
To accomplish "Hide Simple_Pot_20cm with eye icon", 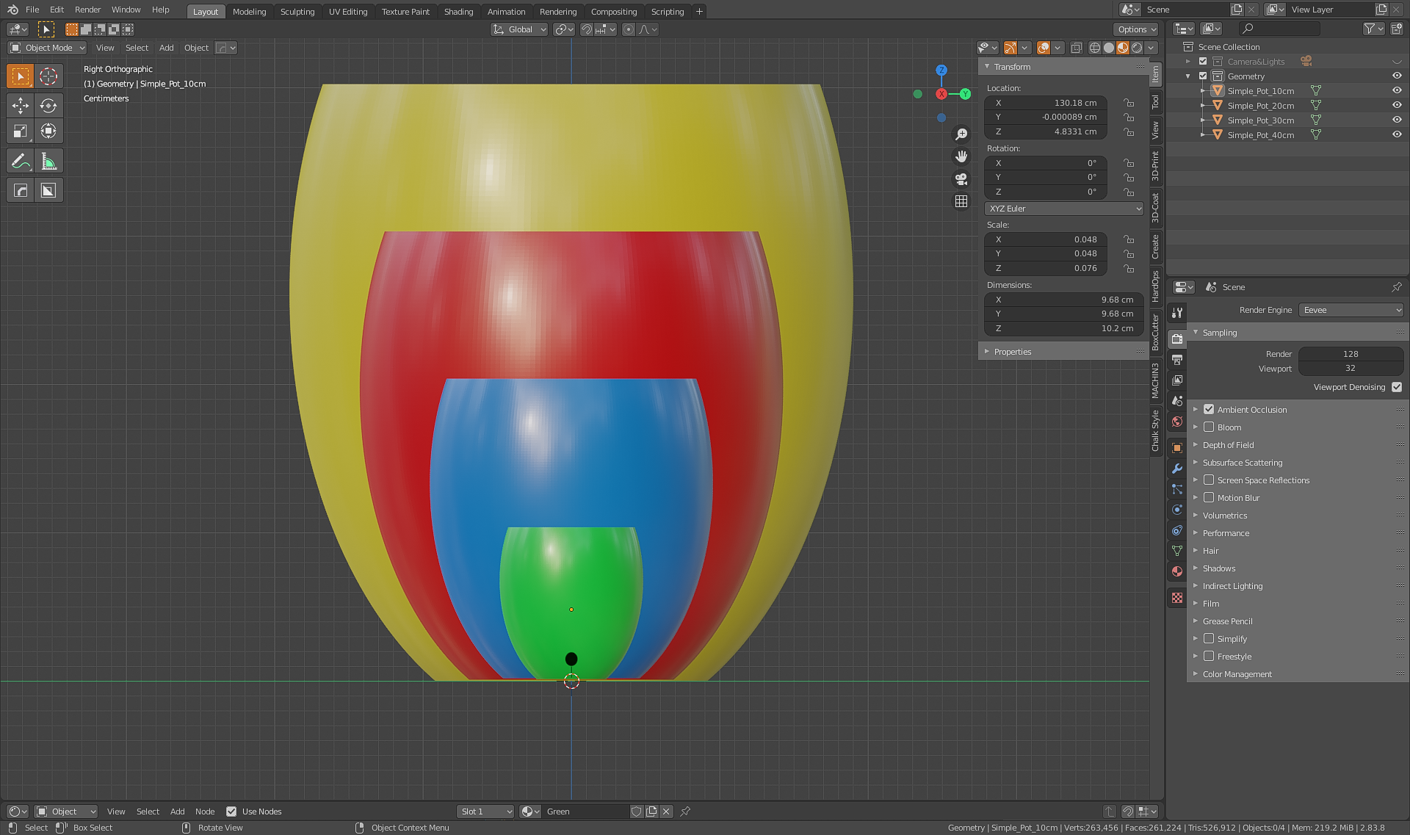I will (1397, 106).
